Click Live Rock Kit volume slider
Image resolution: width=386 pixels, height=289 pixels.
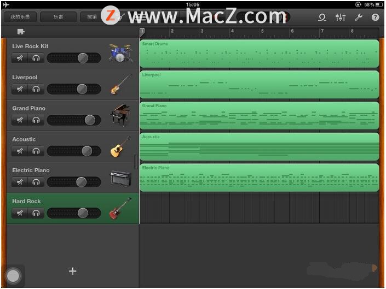coord(74,58)
